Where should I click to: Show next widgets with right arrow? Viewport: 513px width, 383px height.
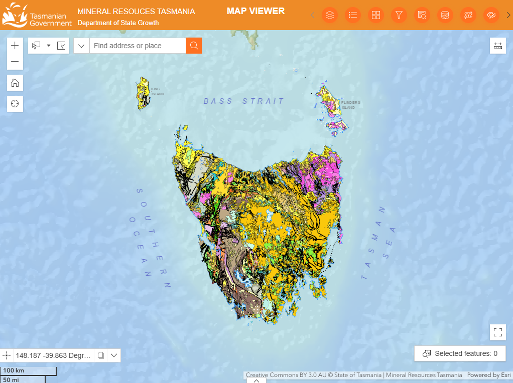click(508, 15)
